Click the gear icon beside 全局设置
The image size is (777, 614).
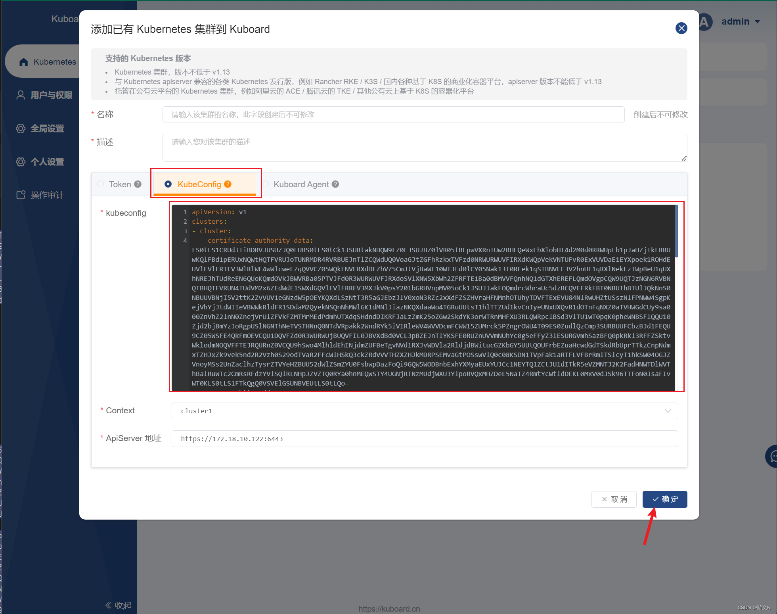coord(21,129)
